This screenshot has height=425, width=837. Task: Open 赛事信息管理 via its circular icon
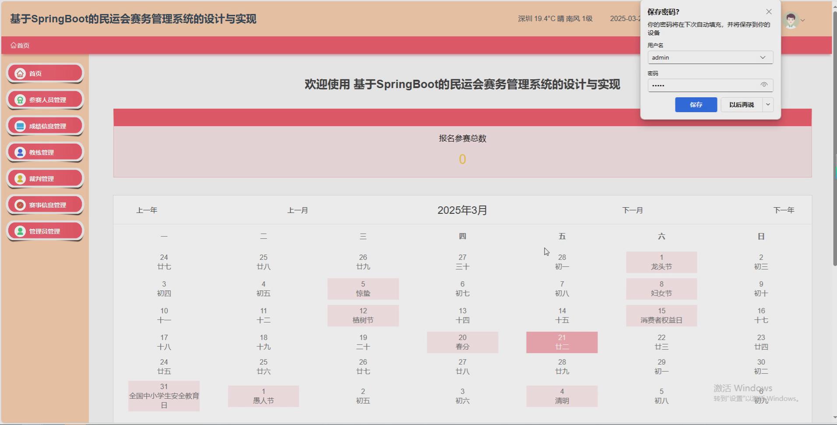pyautogui.click(x=20, y=204)
